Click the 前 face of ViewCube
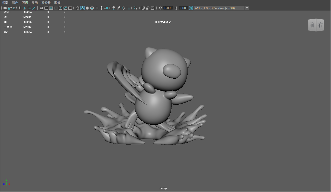 point(312,25)
